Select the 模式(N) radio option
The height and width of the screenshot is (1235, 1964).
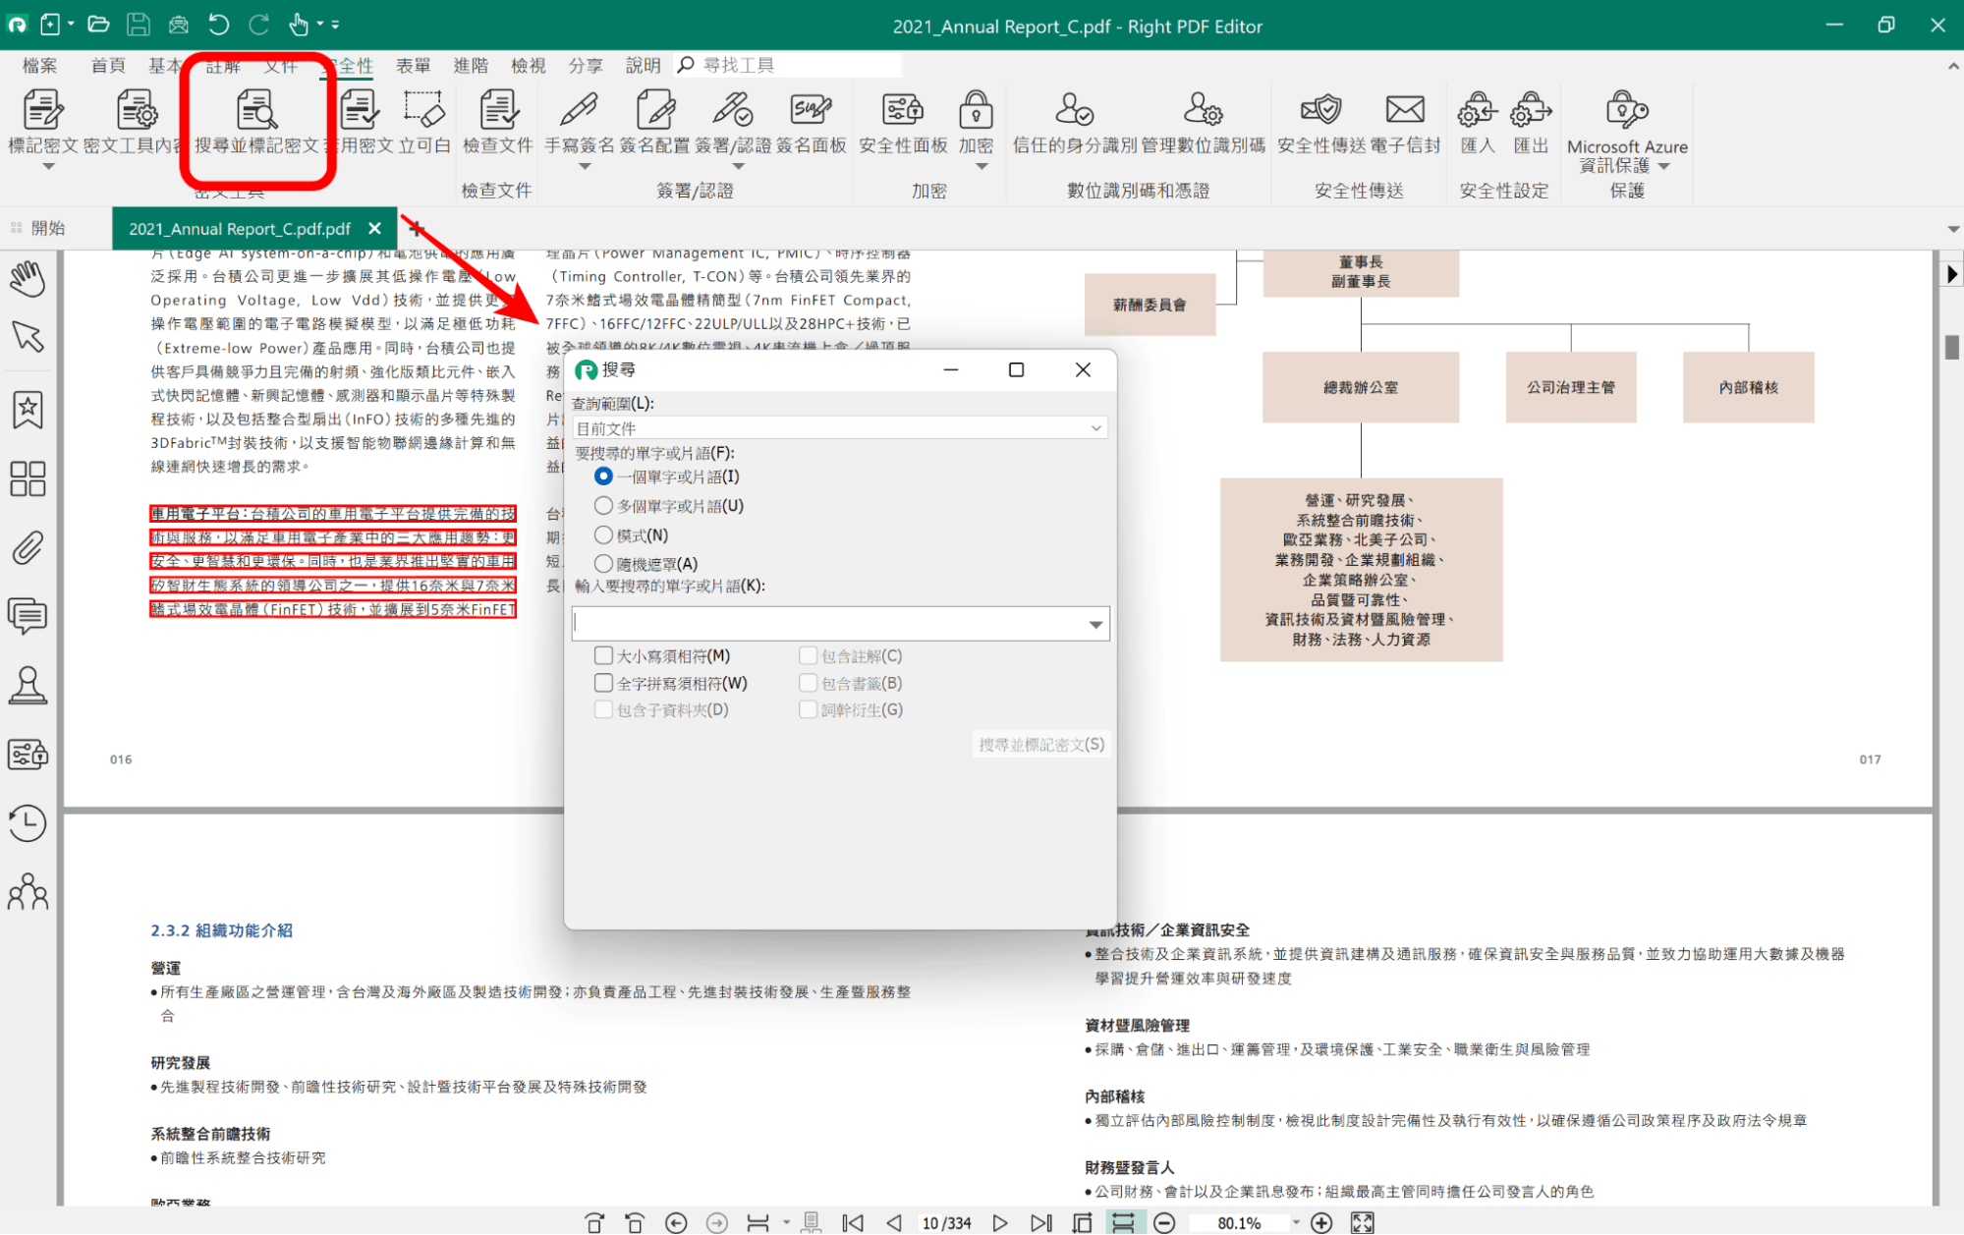[603, 535]
